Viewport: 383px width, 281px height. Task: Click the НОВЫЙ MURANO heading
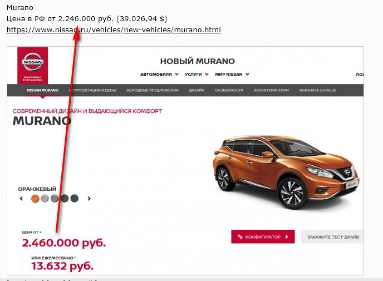point(198,61)
